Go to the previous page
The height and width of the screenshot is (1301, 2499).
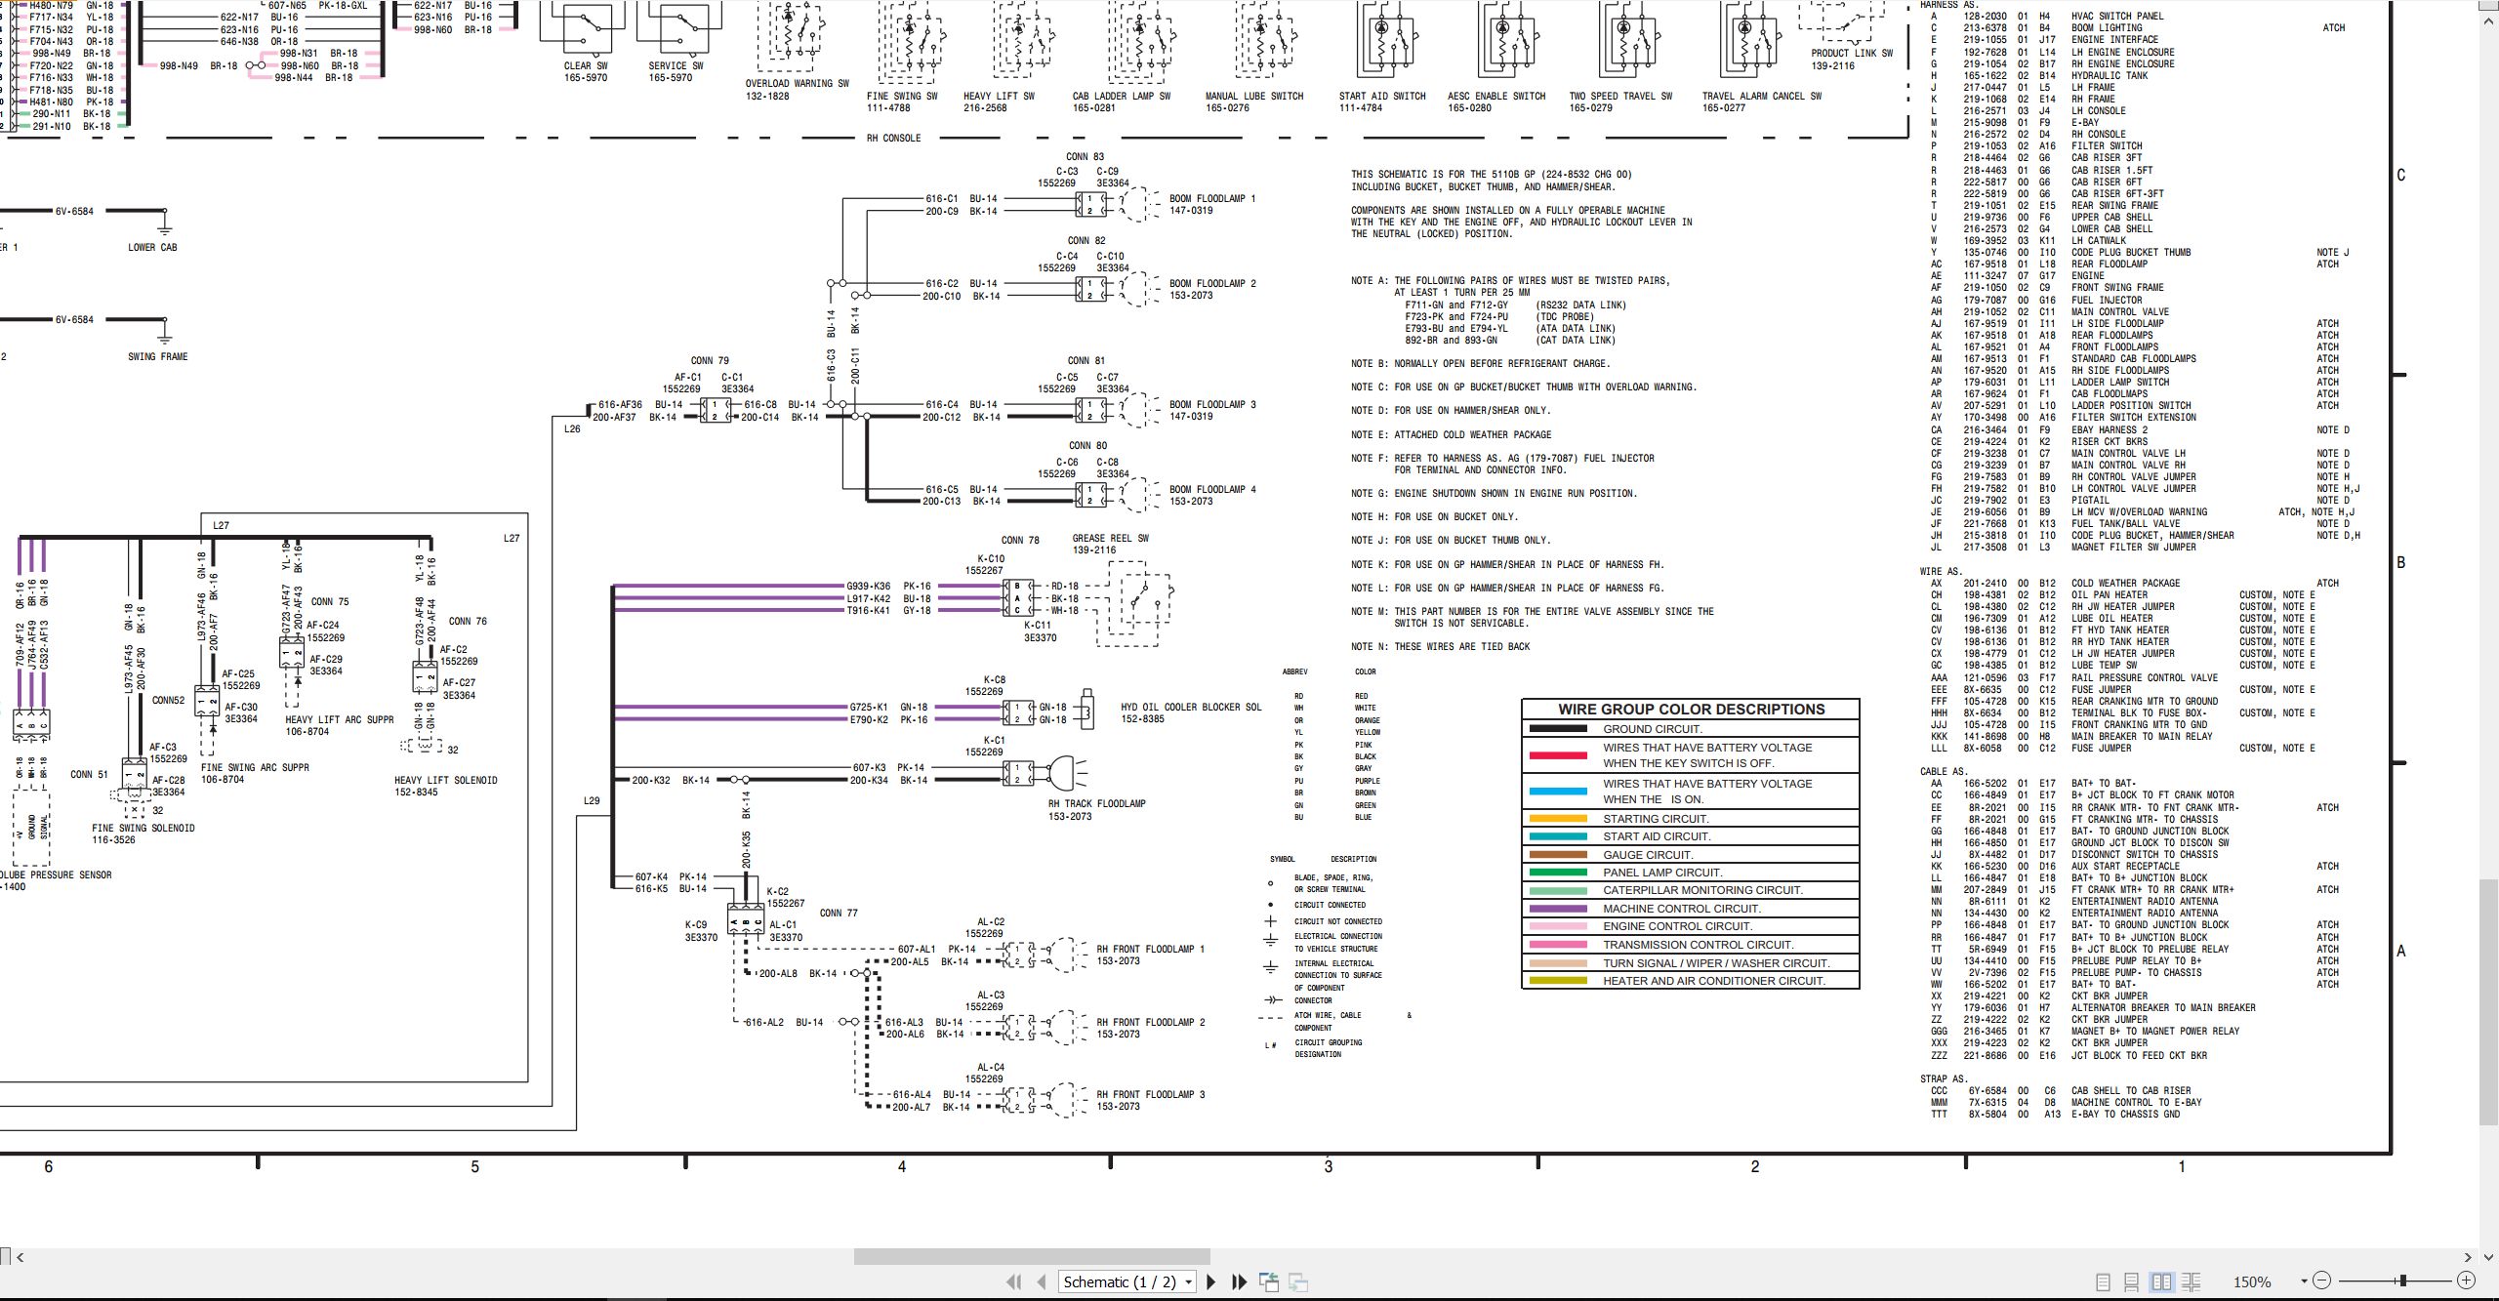tap(1042, 1281)
